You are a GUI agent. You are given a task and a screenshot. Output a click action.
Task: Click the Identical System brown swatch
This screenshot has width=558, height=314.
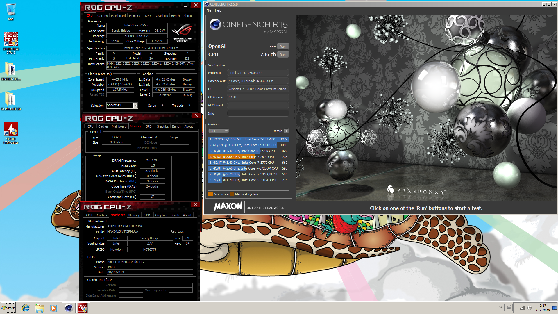coord(232,194)
